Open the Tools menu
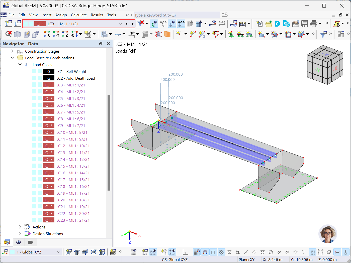This screenshot has height=263, width=351. click(x=112, y=15)
